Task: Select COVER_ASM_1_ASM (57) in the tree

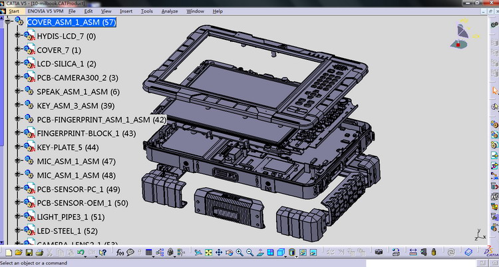Action: (x=71, y=22)
